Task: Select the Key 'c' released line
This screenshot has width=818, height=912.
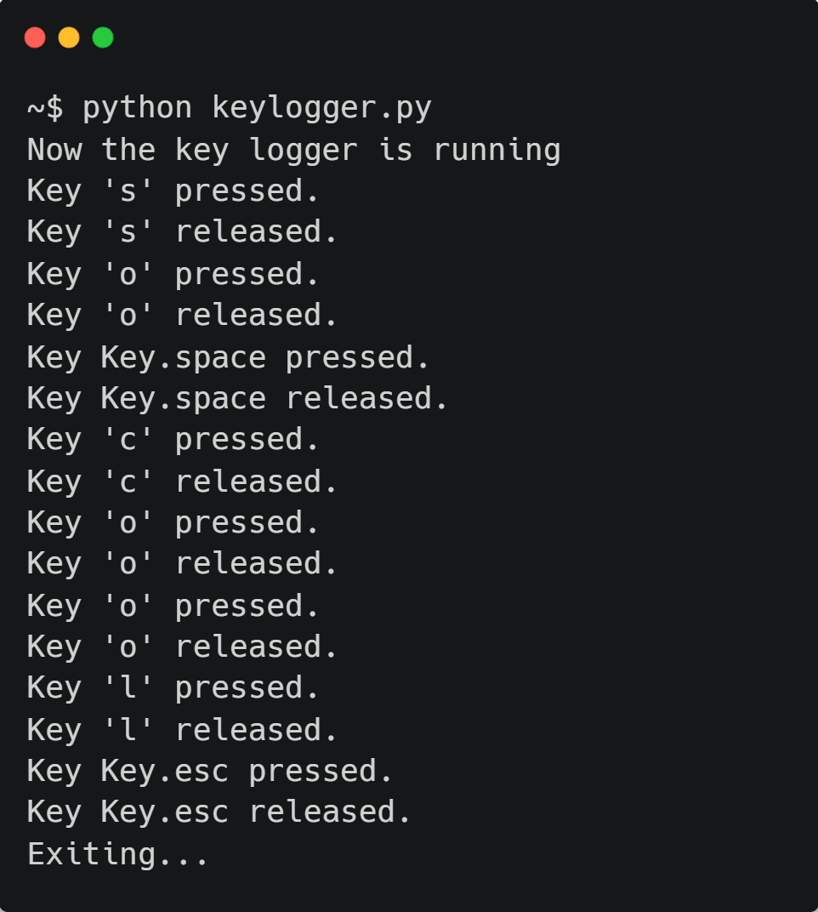Action: [x=182, y=482]
